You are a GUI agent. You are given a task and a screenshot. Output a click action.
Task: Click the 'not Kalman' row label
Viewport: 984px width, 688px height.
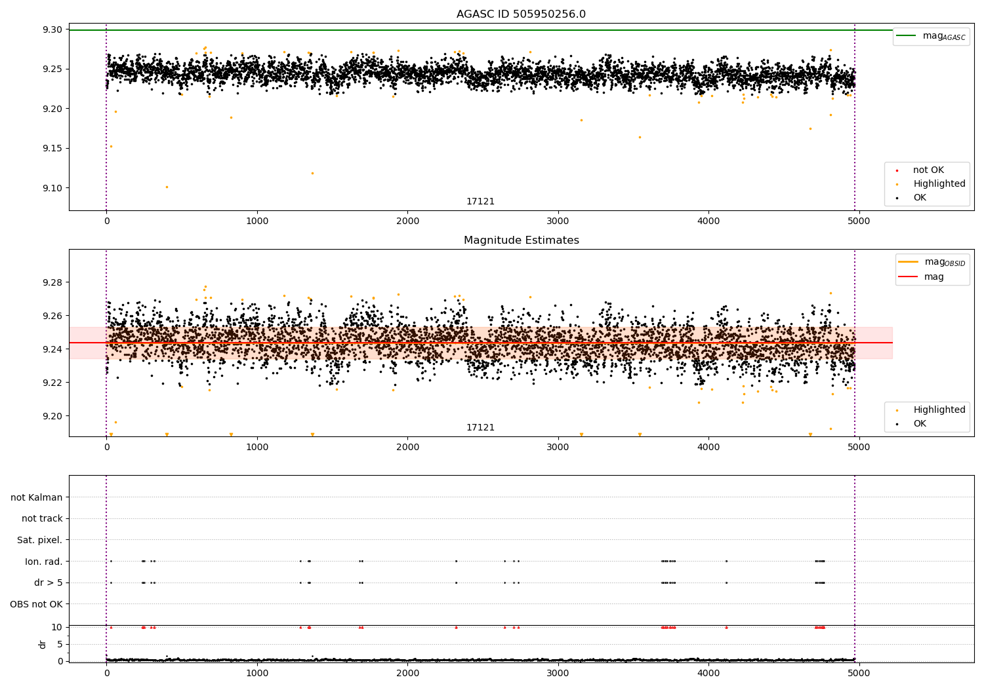pos(37,497)
